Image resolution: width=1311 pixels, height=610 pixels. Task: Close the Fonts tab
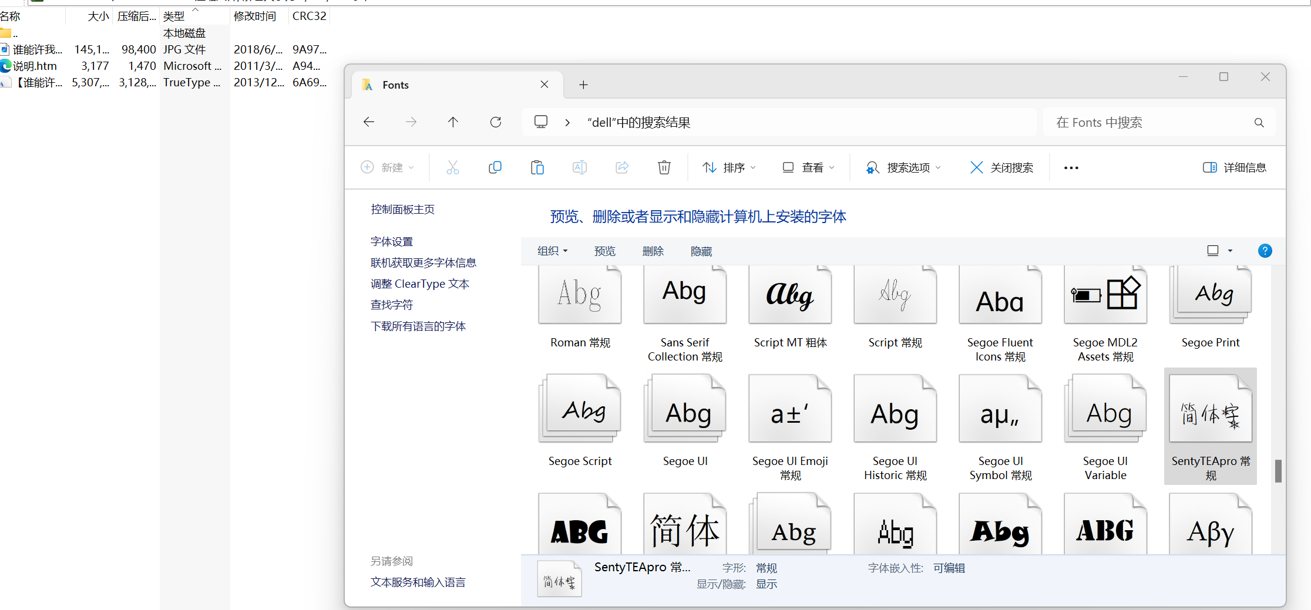(x=544, y=85)
